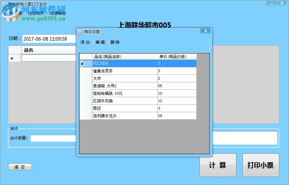The height and width of the screenshot is (185, 289).
Task: Click price cell 2 for 大米
Action: [x=177, y=78]
